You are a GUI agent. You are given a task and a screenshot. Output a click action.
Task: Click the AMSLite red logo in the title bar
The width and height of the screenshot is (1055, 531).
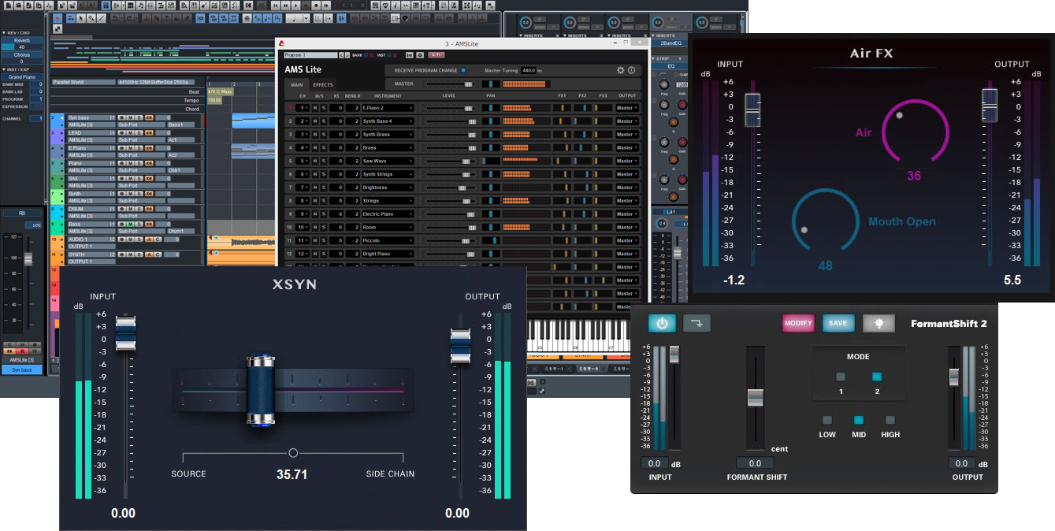[281, 43]
